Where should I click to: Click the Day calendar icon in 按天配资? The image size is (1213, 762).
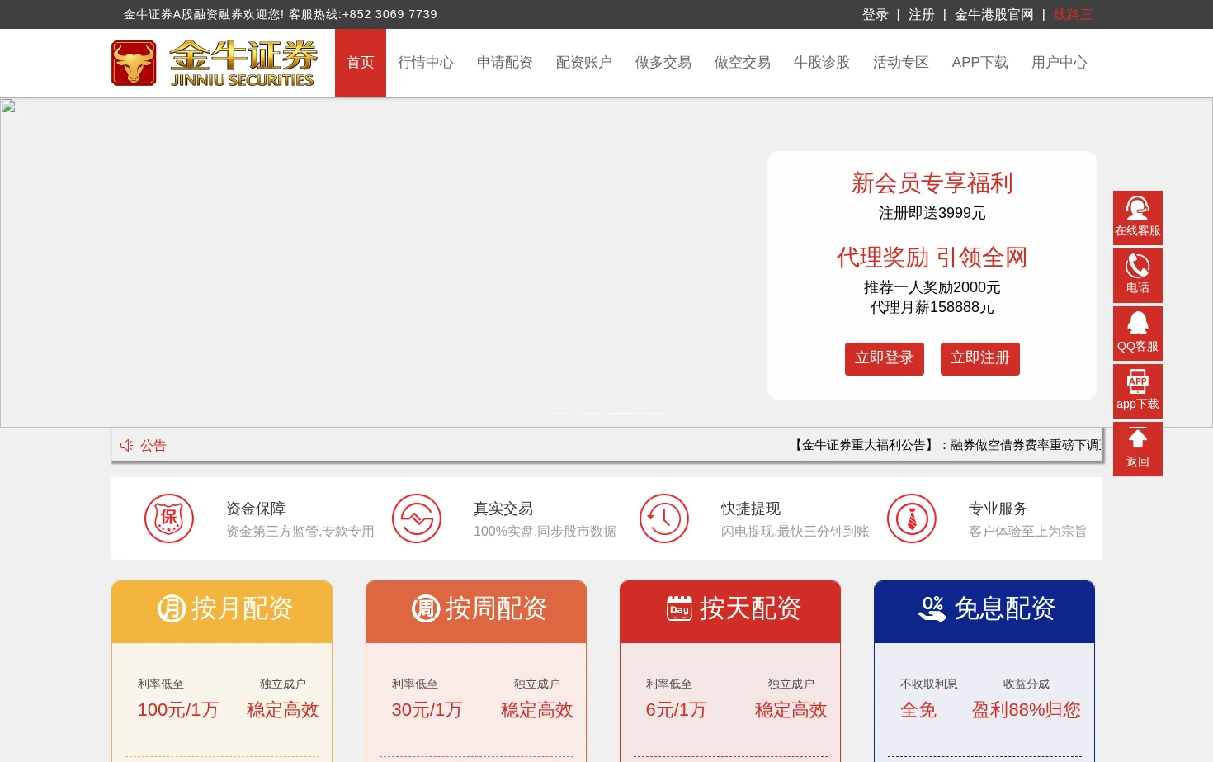click(x=679, y=608)
